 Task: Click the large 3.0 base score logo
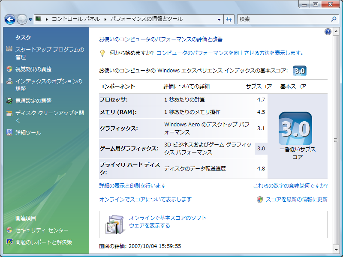click(x=295, y=128)
